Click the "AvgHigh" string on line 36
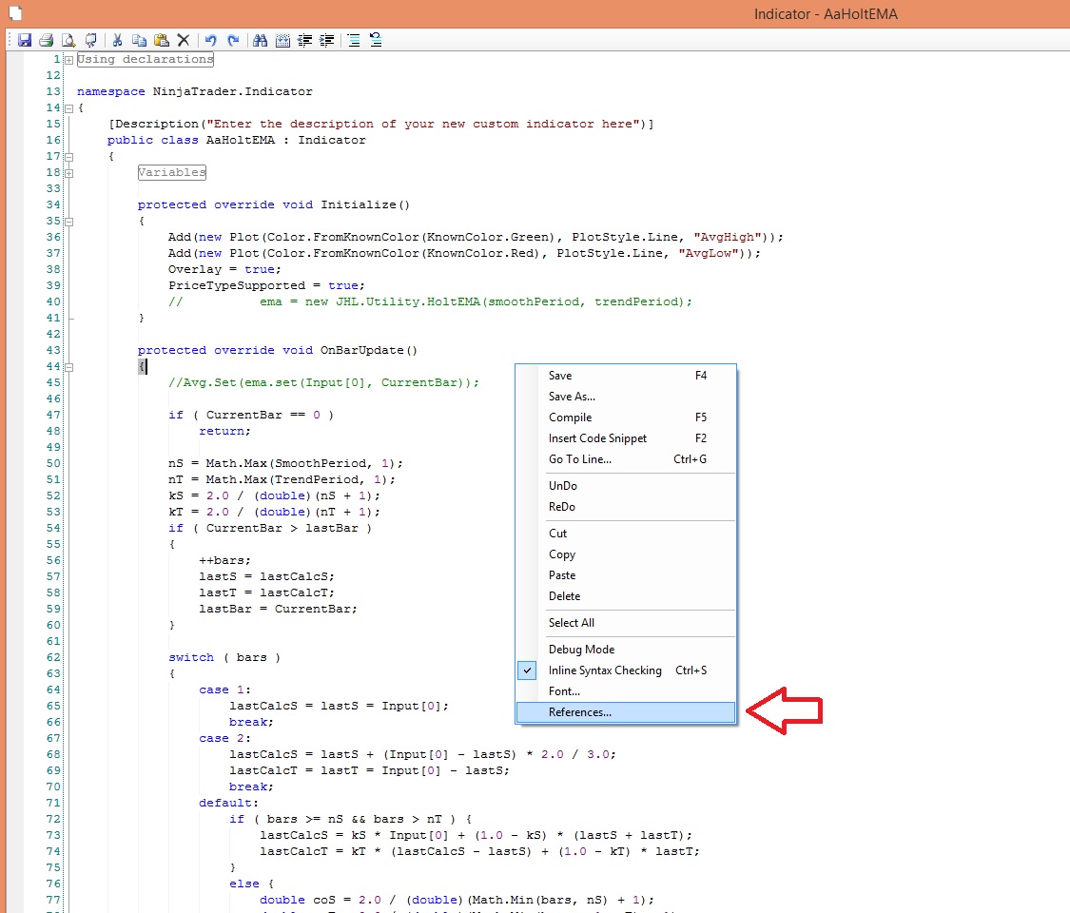This screenshot has height=913, width=1070. click(x=728, y=237)
